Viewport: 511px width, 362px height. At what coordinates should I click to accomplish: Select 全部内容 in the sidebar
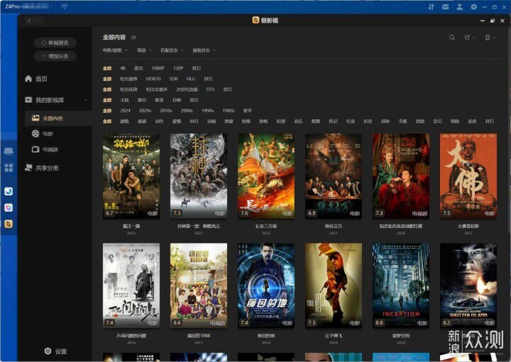click(59, 118)
